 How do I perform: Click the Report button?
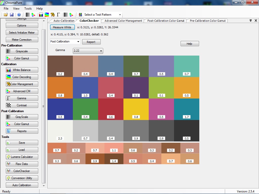(91, 42)
